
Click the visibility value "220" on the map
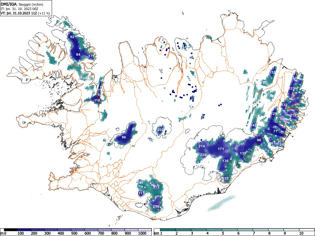coord(203,155)
